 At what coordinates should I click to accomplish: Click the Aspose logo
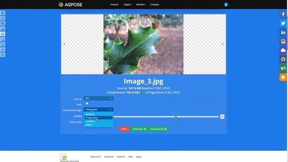pyautogui.click(x=70, y=4)
